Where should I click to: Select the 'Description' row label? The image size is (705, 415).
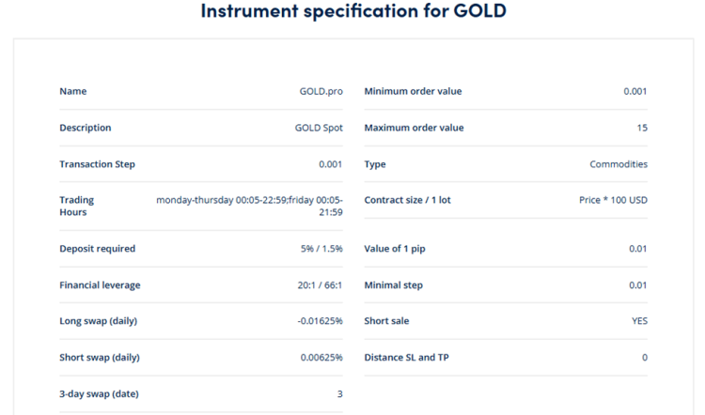coord(85,128)
